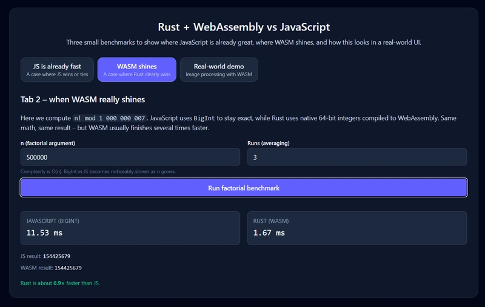The image size is (485, 307).
Task: Click the BigInt code word in description
Action: pyautogui.click(x=204, y=118)
